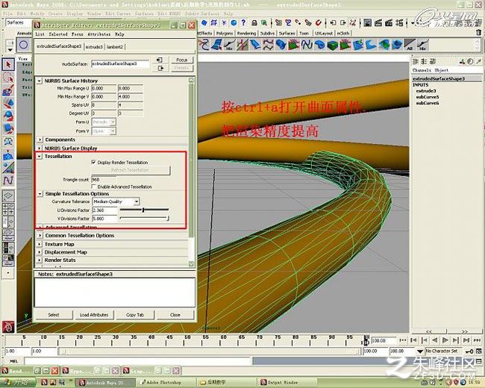Select subCurve5 in Channel Box inputs
485x388 pixels.
coord(427,97)
